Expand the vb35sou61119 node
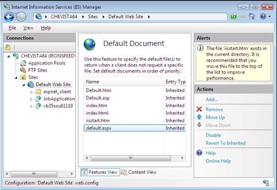 tap(31, 106)
